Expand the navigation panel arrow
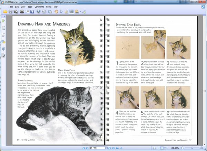This screenshot has height=151, width=207. pos(4,16)
